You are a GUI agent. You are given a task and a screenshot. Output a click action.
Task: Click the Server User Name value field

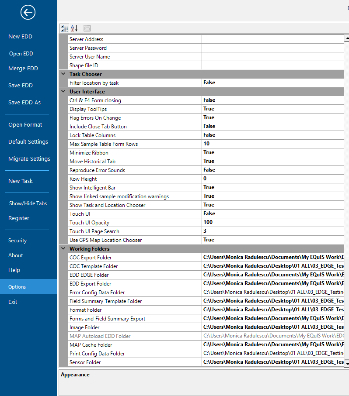(x=273, y=57)
